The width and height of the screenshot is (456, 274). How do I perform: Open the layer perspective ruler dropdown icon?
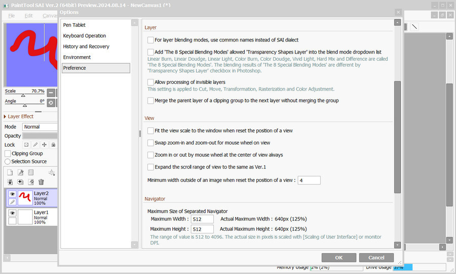coord(52,173)
